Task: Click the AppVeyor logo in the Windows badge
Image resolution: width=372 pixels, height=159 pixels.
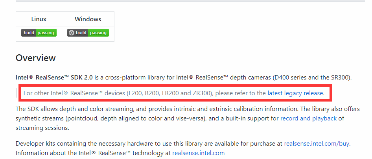Action: (71, 33)
